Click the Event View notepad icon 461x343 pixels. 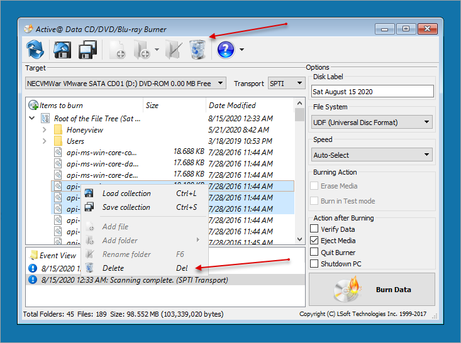[34, 254]
